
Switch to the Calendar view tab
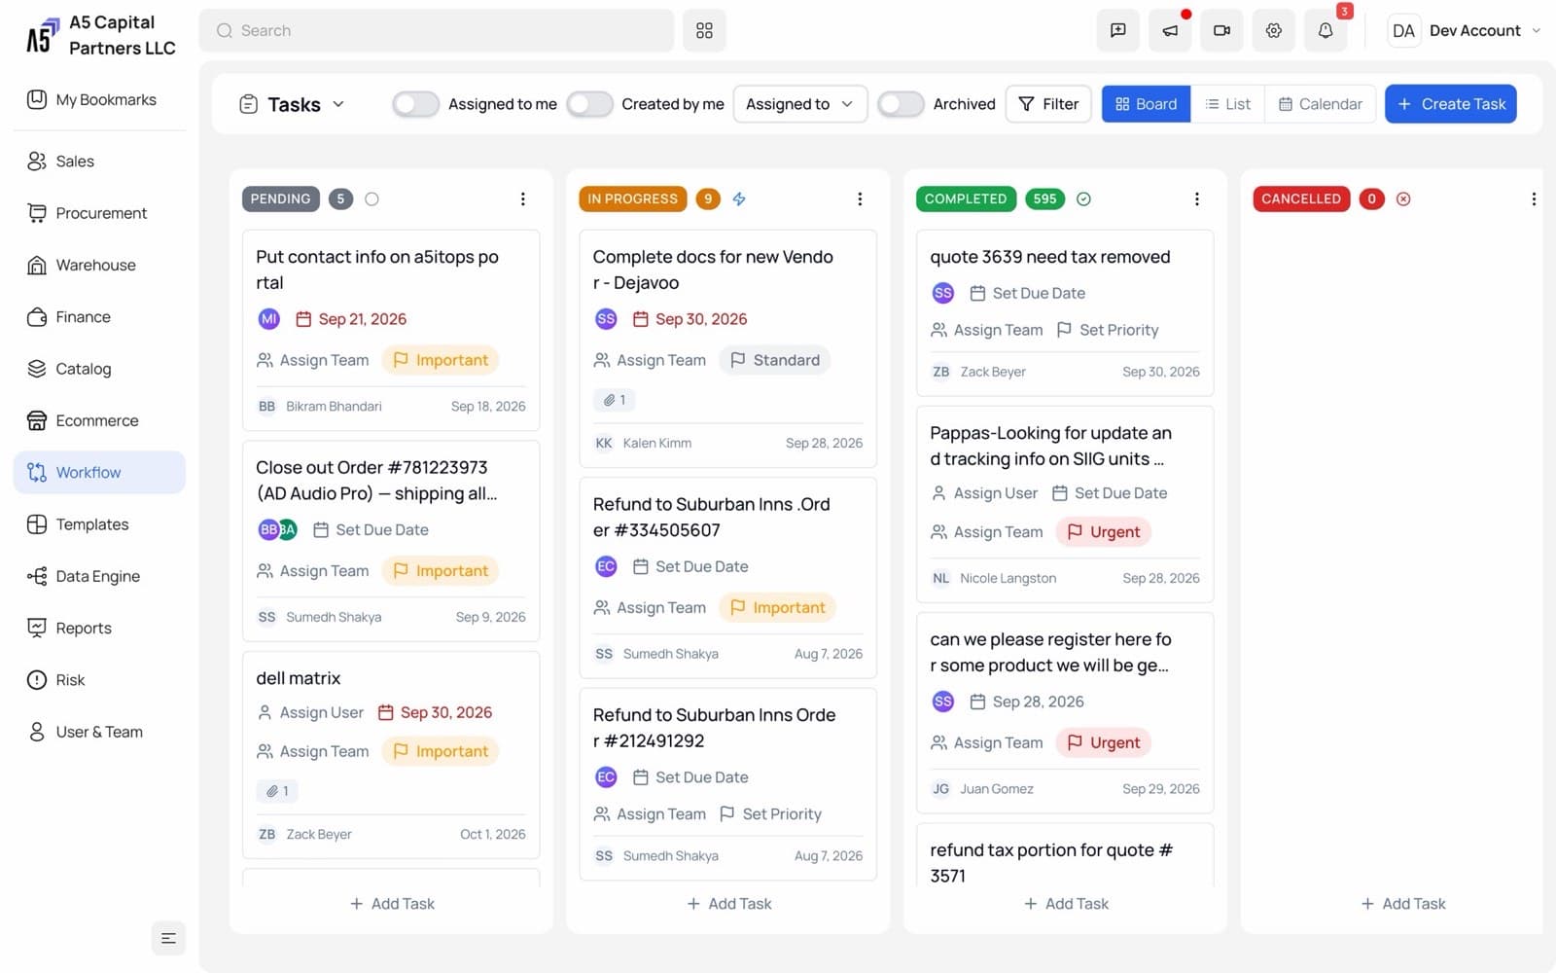click(x=1320, y=104)
